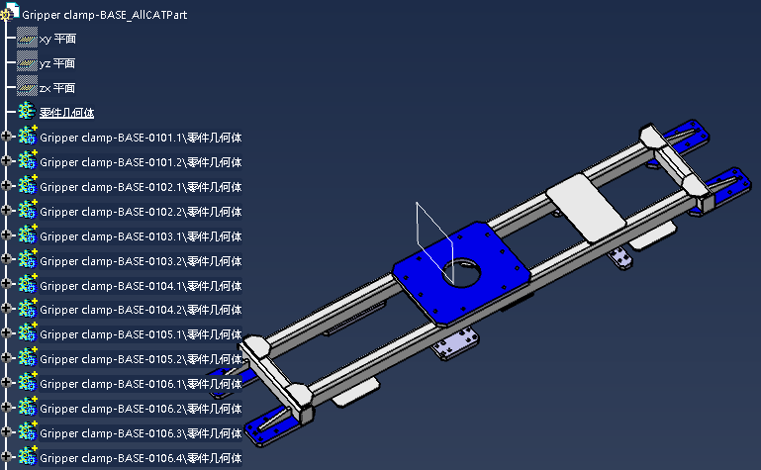Click the body icon of BASE-0106.2
761x470 pixels.
[27, 408]
